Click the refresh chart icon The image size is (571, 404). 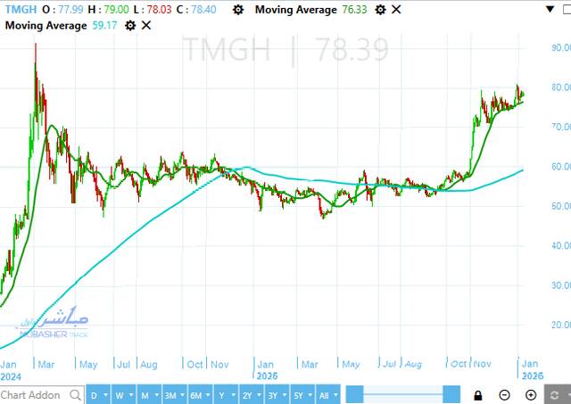pyautogui.click(x=557, y=395)
